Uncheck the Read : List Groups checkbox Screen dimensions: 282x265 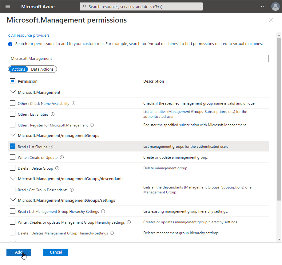click(x=13, y=147)
